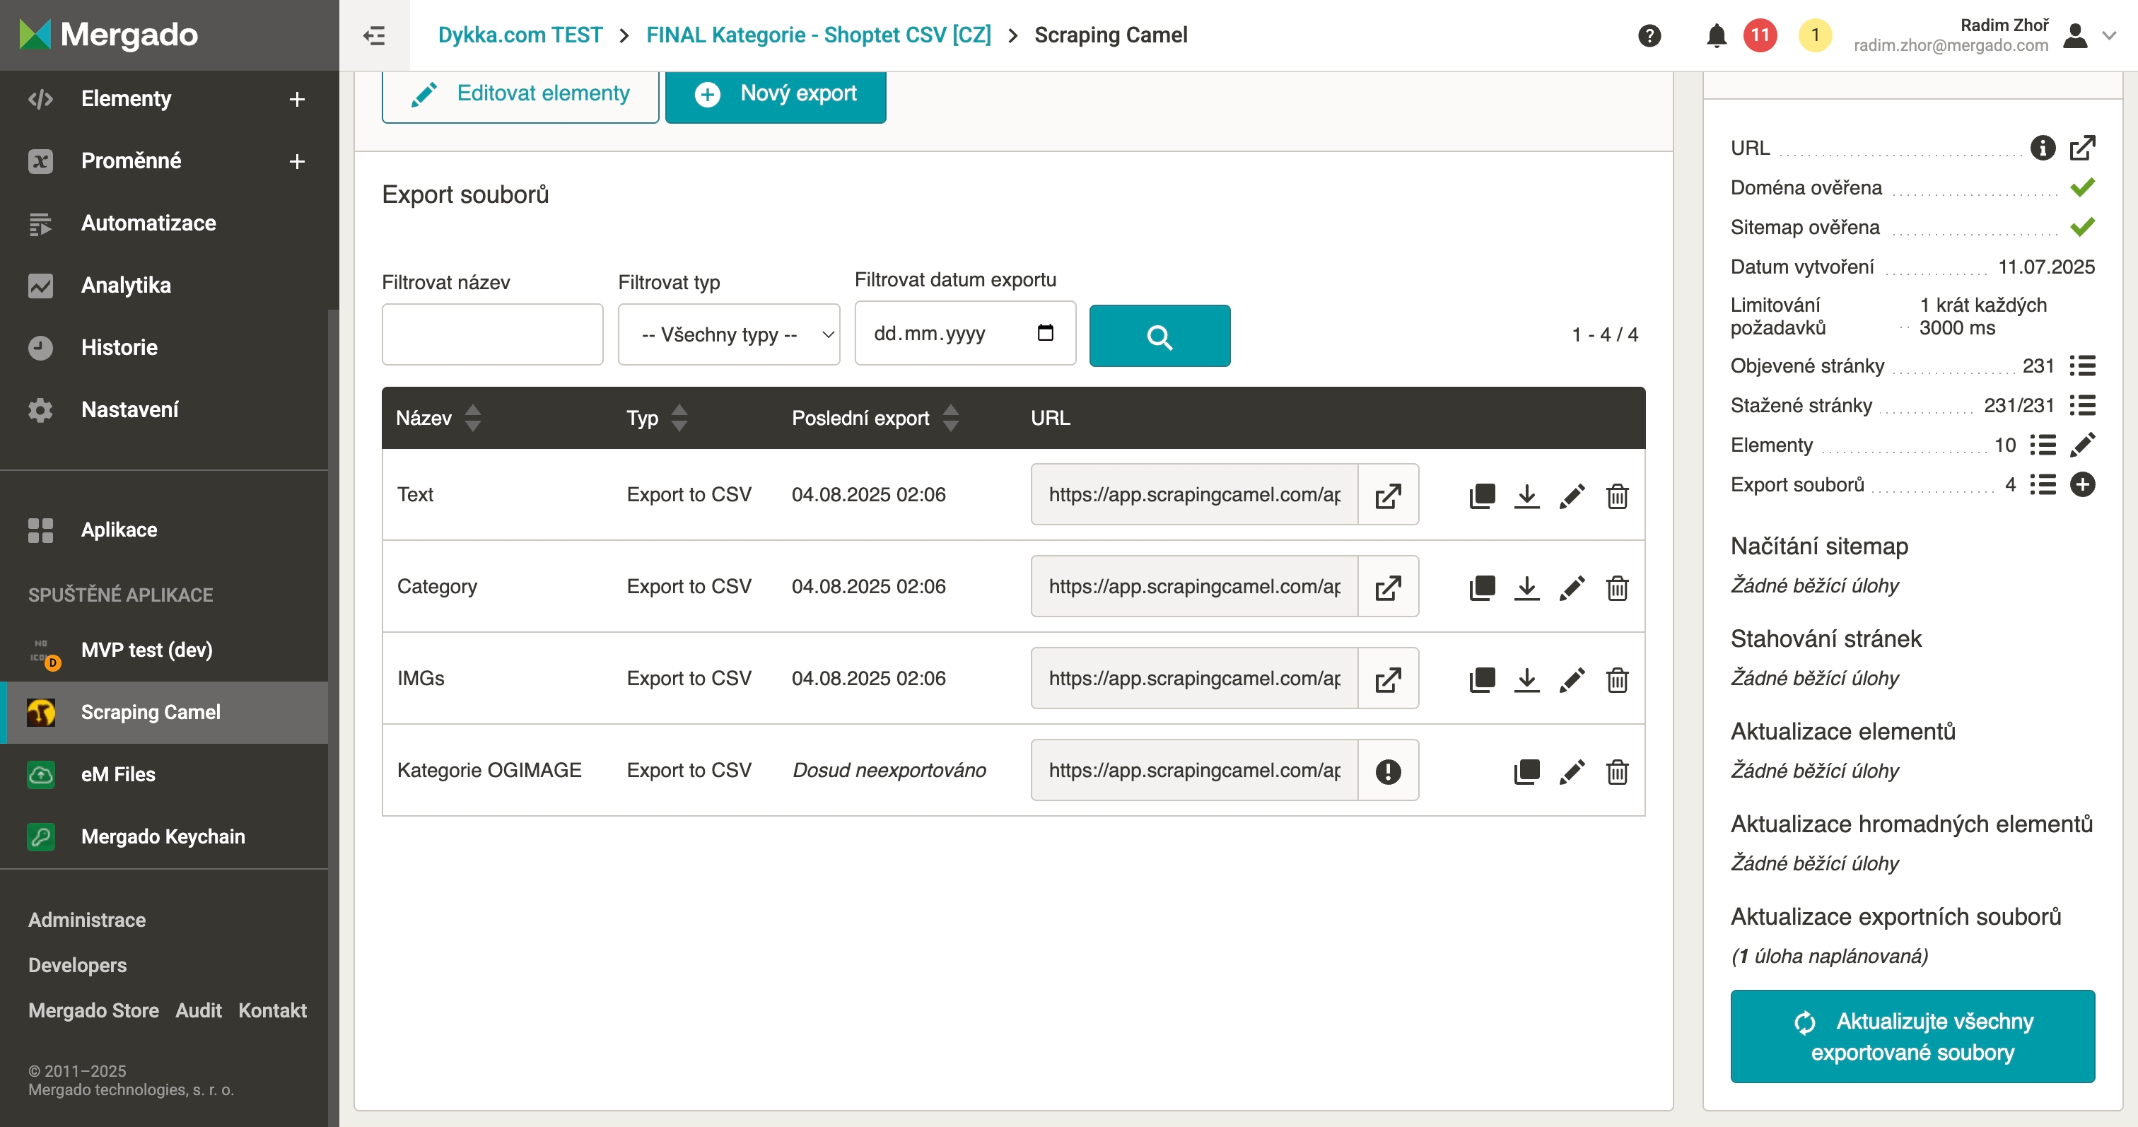Expand the user account menu chevron

point(2109,35)
